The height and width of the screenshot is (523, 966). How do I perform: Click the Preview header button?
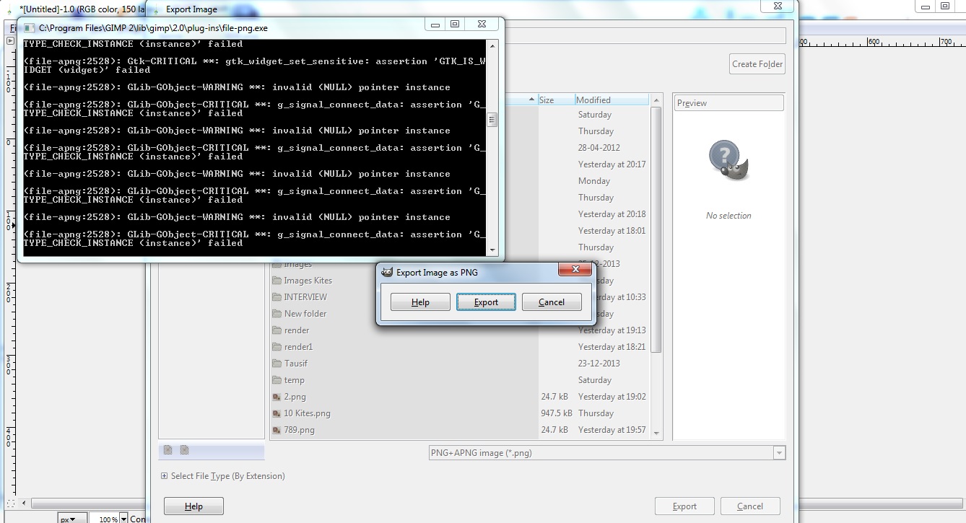pyautogui.click(x=729, y=103)
